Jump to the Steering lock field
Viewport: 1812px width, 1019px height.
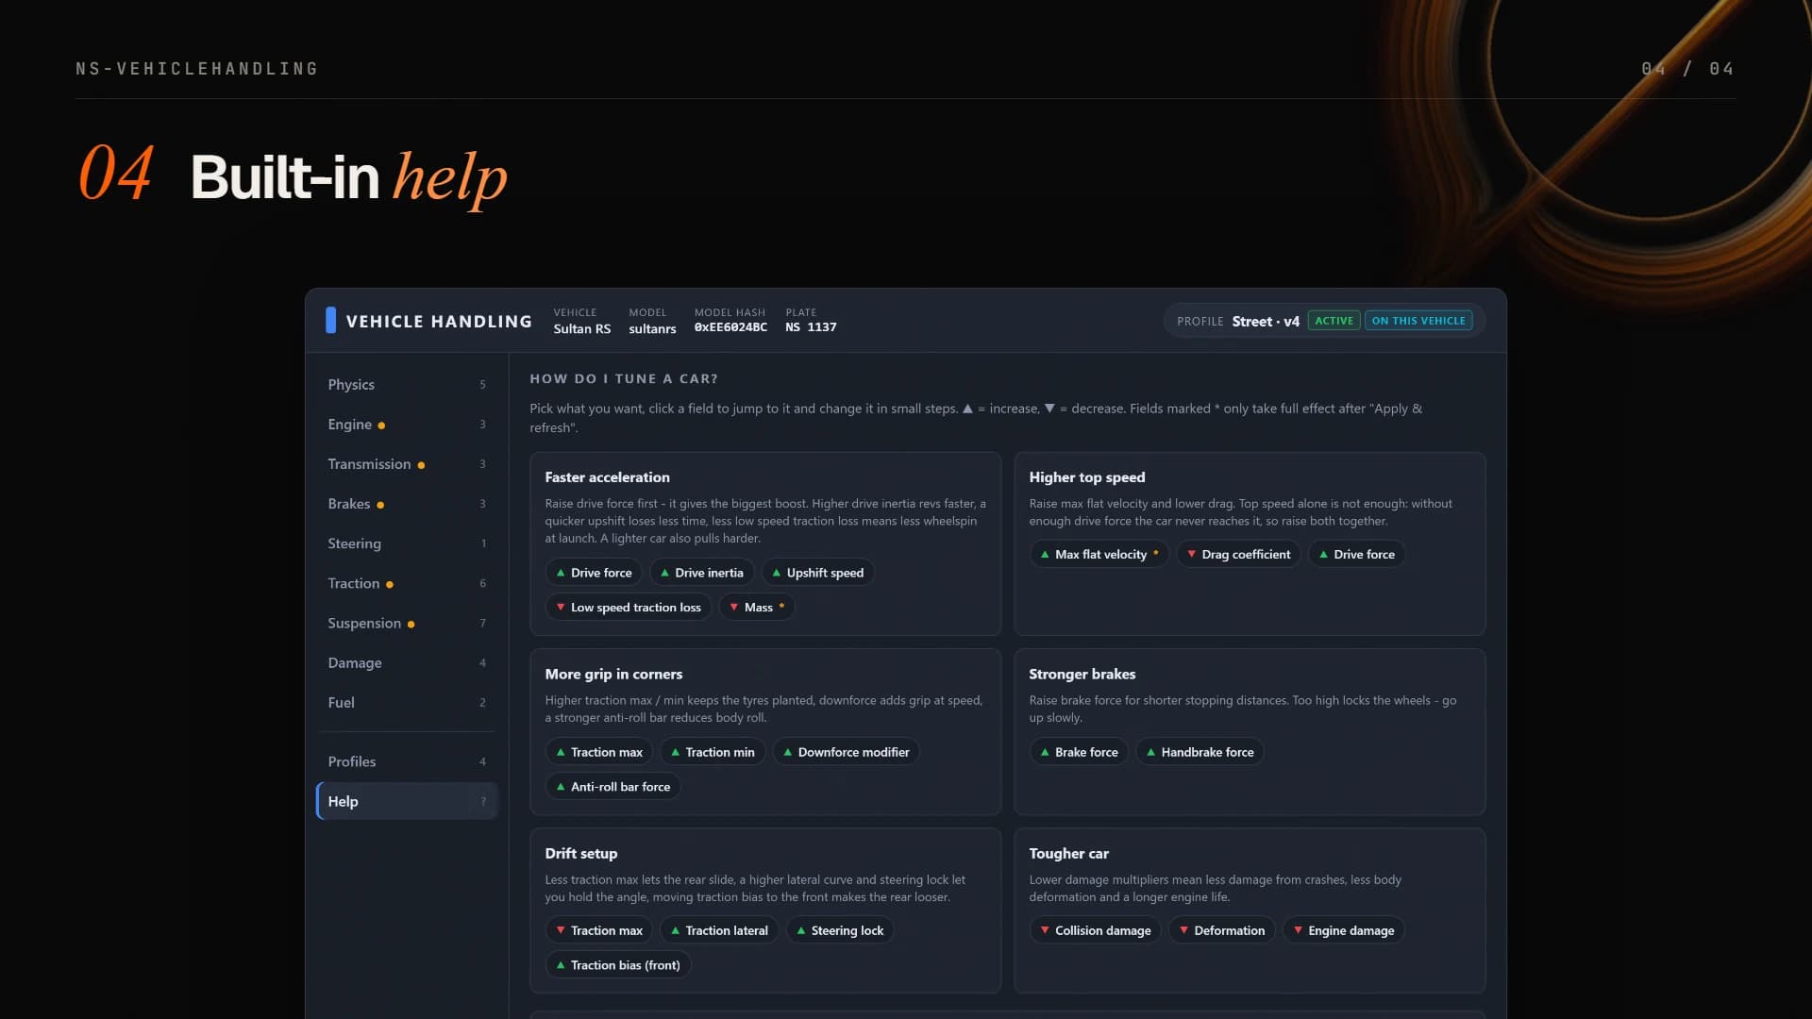tap(840, 931)
